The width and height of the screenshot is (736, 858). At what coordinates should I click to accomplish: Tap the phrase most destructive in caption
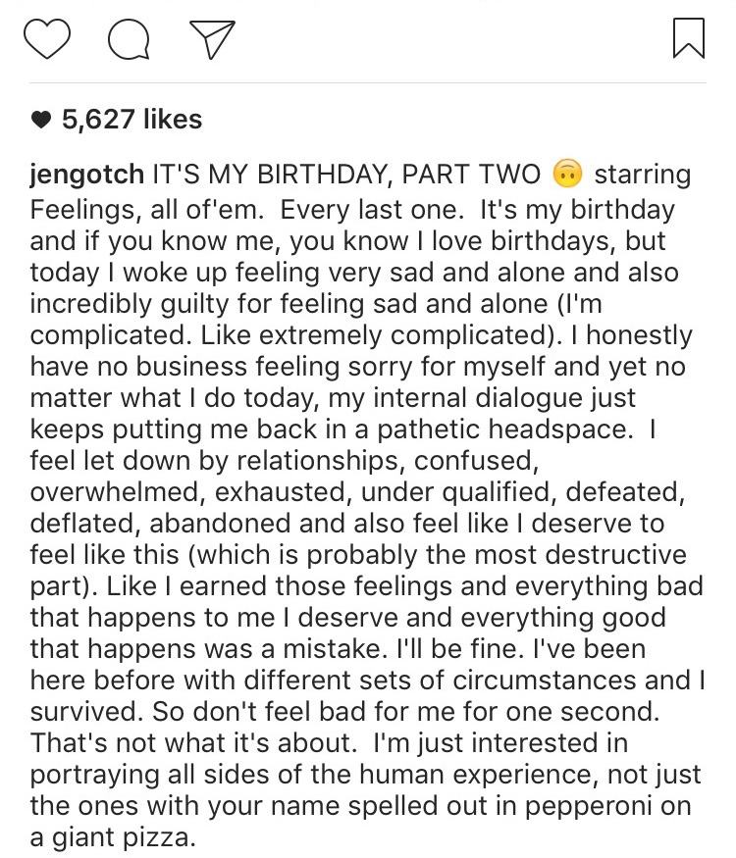coord(581,554)
